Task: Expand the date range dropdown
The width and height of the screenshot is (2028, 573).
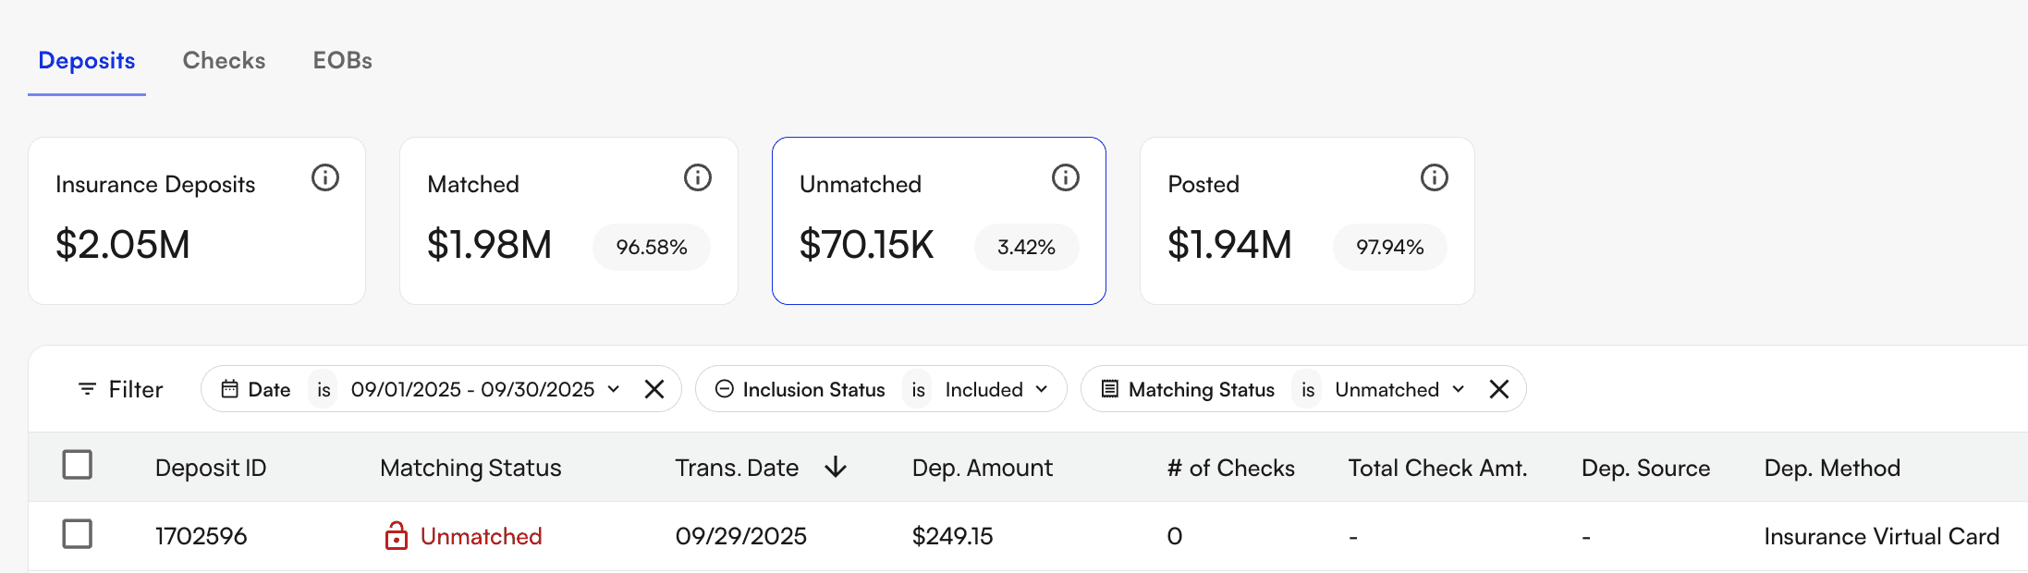Action: pos(613,389)
